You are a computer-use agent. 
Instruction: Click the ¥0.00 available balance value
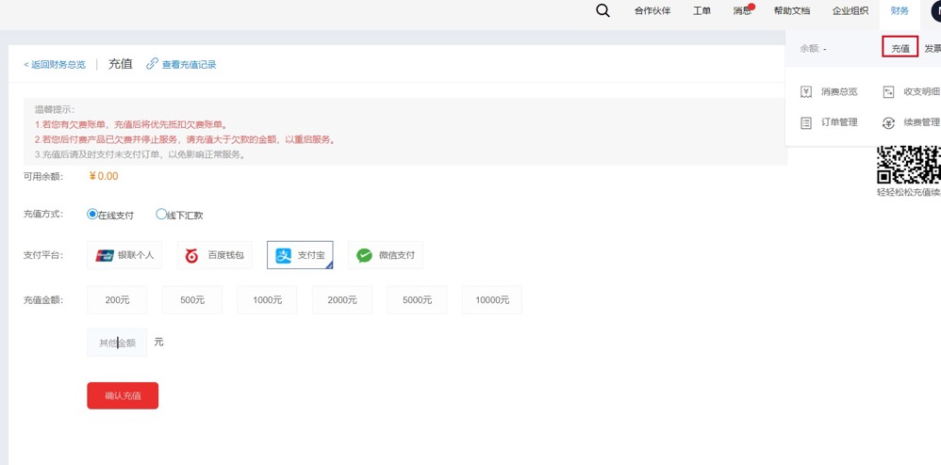point(103,176)
